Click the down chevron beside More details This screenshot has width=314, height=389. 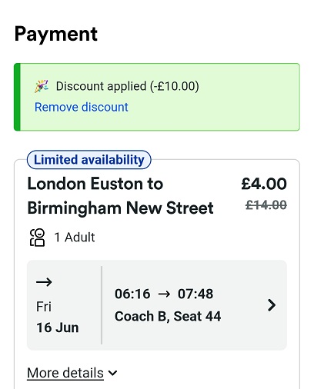(x=112, y=373)
